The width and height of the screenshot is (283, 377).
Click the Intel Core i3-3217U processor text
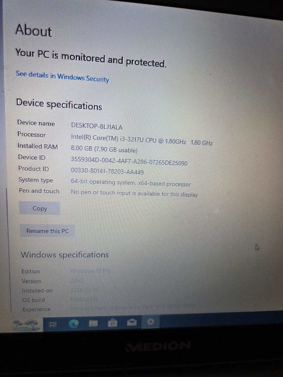tap(142, 140)
